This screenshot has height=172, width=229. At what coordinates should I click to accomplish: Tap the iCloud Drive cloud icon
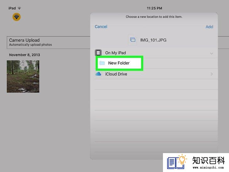tap(98, 74)
